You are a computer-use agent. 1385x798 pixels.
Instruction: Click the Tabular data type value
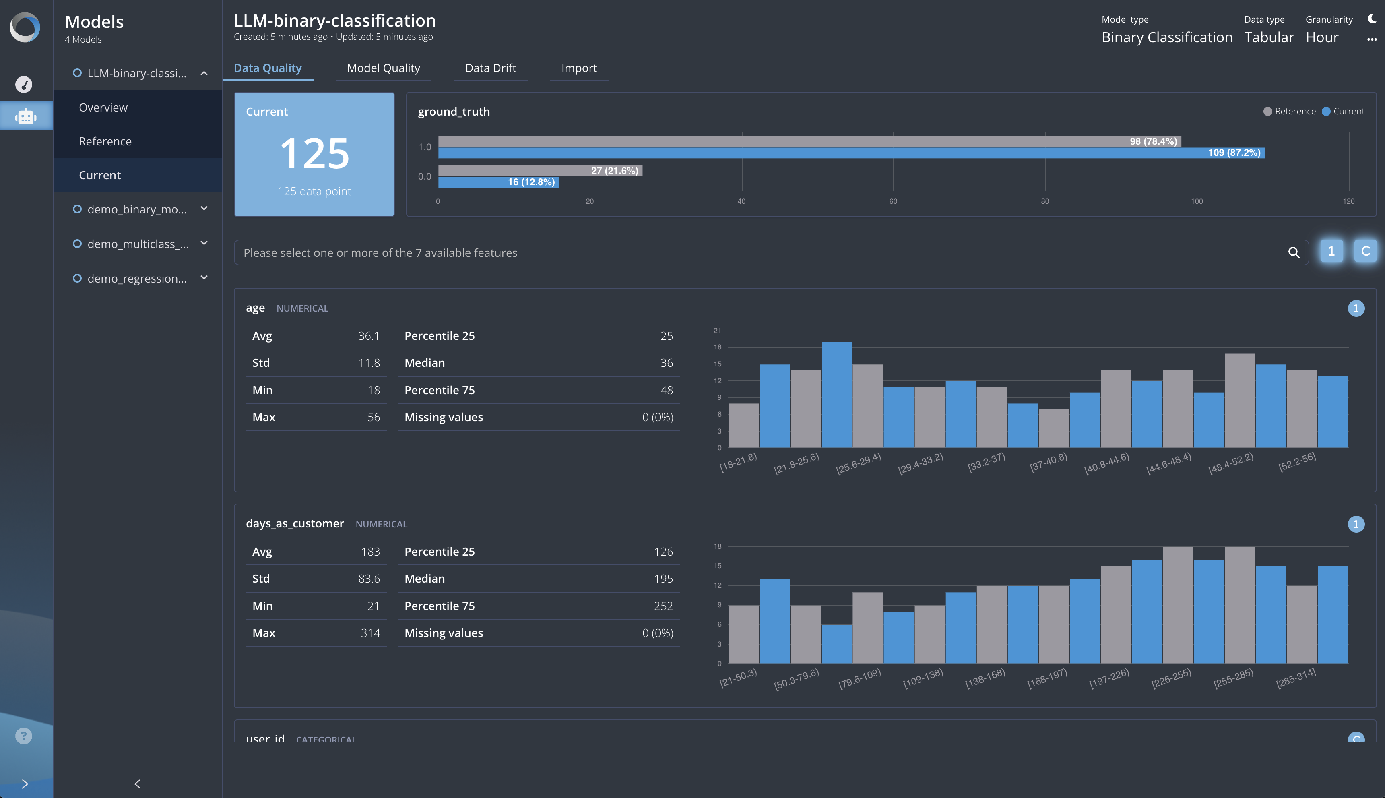tap(1269, 37)
